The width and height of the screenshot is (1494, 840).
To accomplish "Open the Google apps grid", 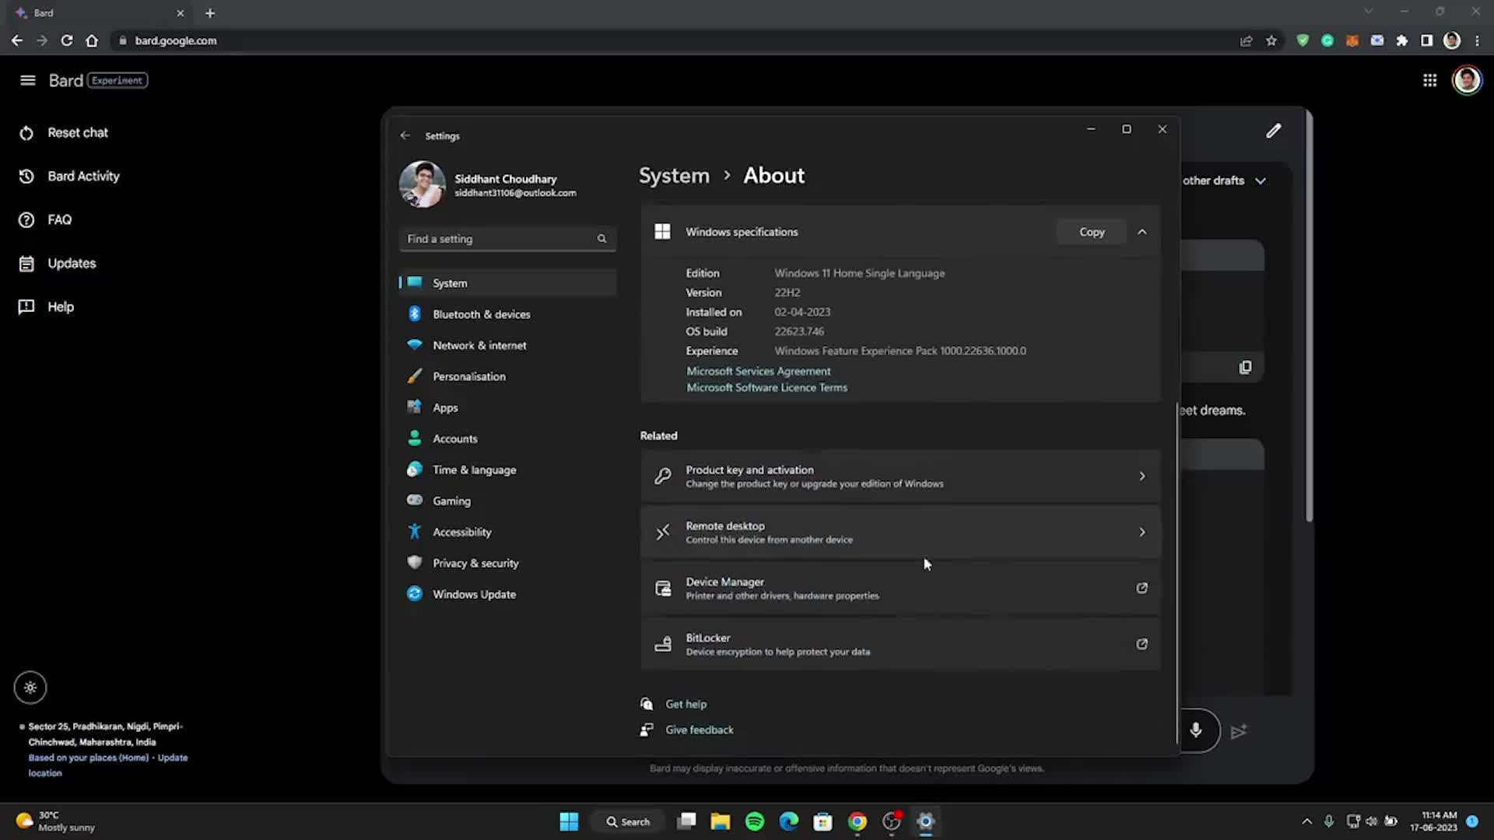I will point(1429,80).
